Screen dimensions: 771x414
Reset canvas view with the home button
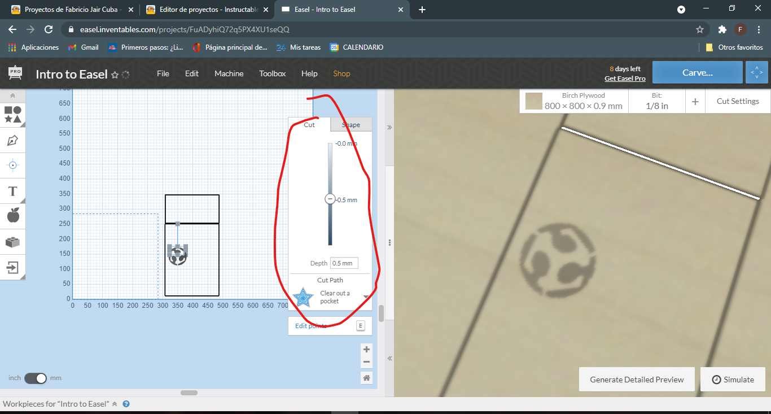[367, 378]
